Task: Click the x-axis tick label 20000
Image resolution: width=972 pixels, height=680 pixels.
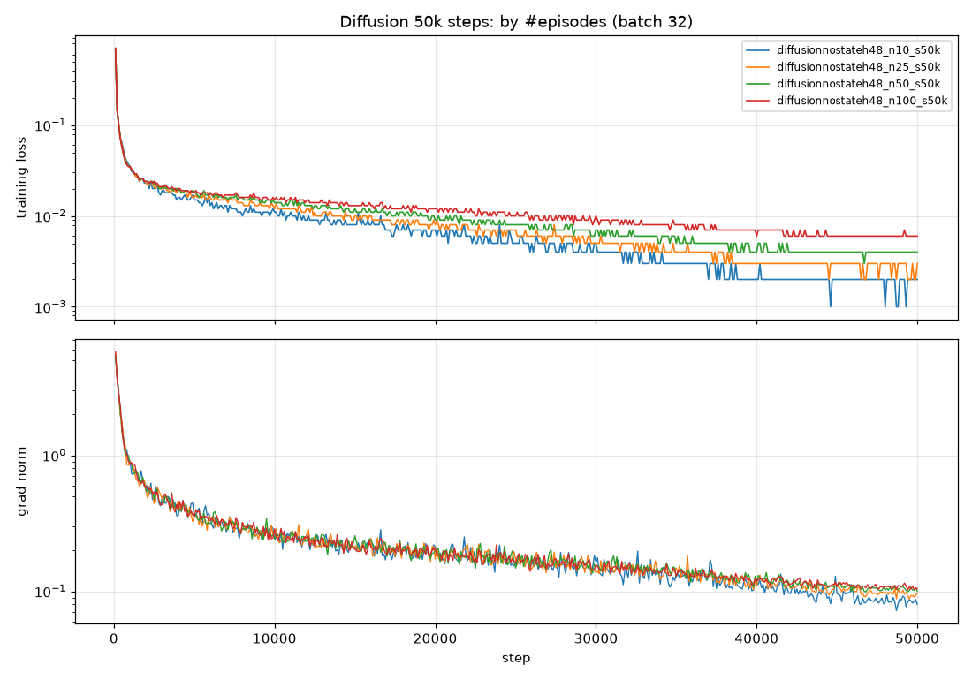Action: (435, 639)
